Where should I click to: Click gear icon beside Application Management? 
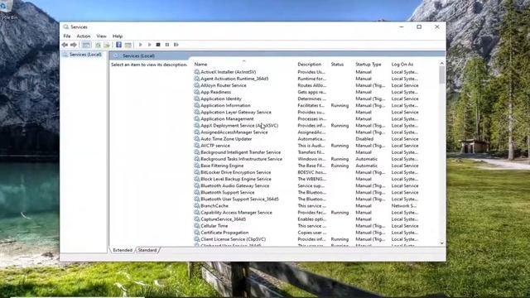coord(197,118)
